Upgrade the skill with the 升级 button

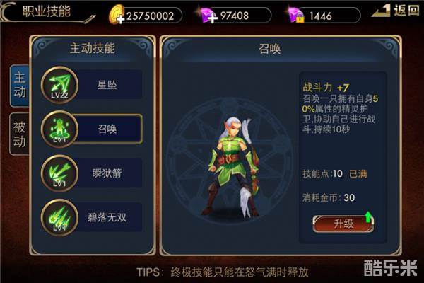click(x=343, y=224)
